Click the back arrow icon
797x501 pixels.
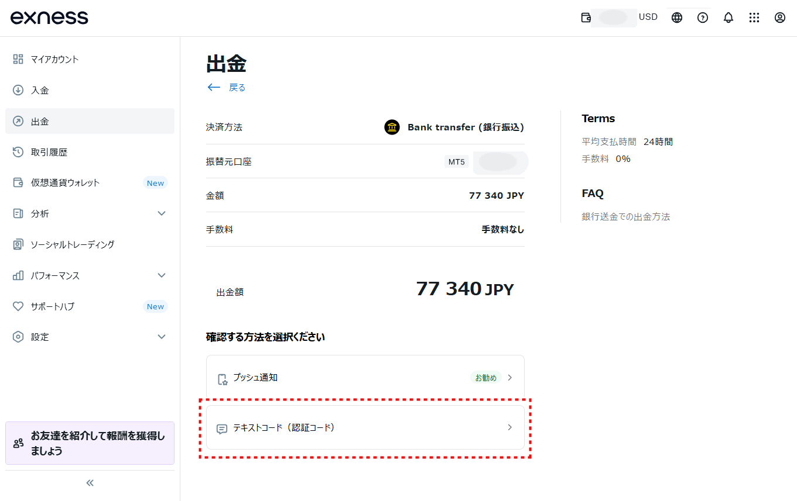click(214, 87)
